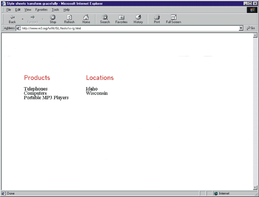
Task: Click the vertical scrollbar down arrow
Action: (x=255, y=188)
